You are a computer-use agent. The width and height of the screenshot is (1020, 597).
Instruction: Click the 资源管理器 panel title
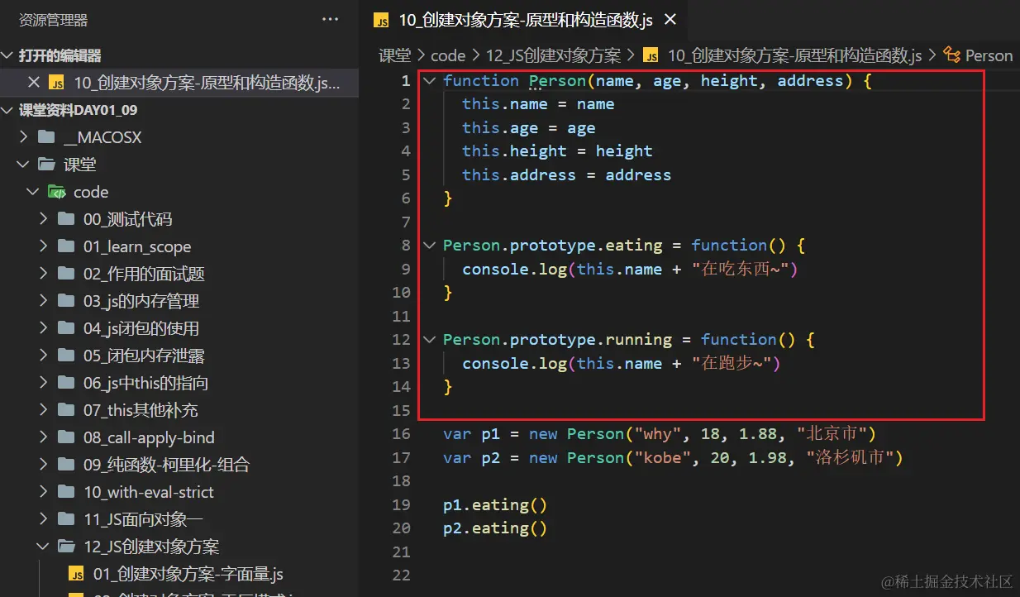point(53,20)
